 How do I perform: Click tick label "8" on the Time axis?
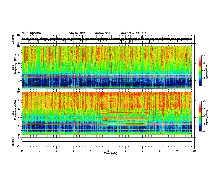tap(160, 151)
